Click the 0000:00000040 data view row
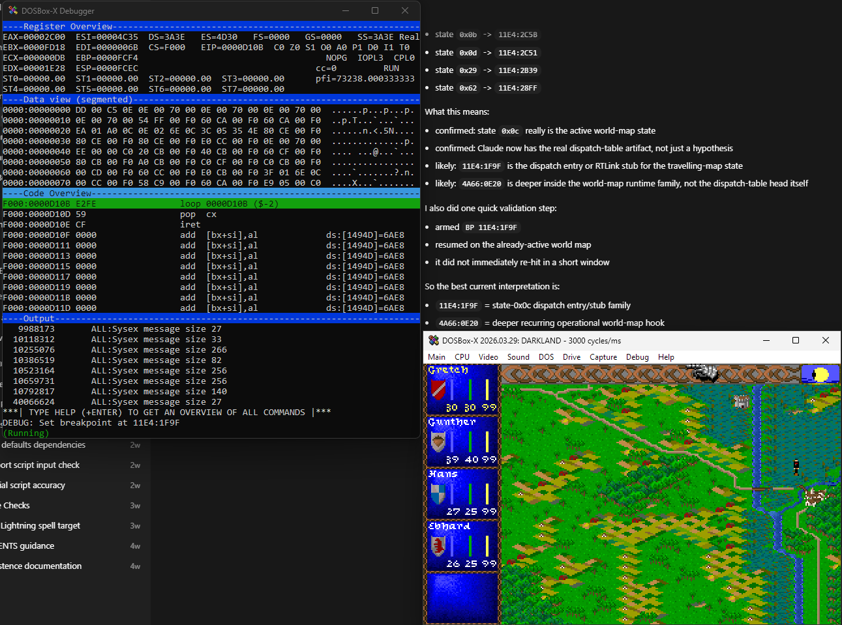The width and height of the screenshot is (842, 625). coord(208,152)
